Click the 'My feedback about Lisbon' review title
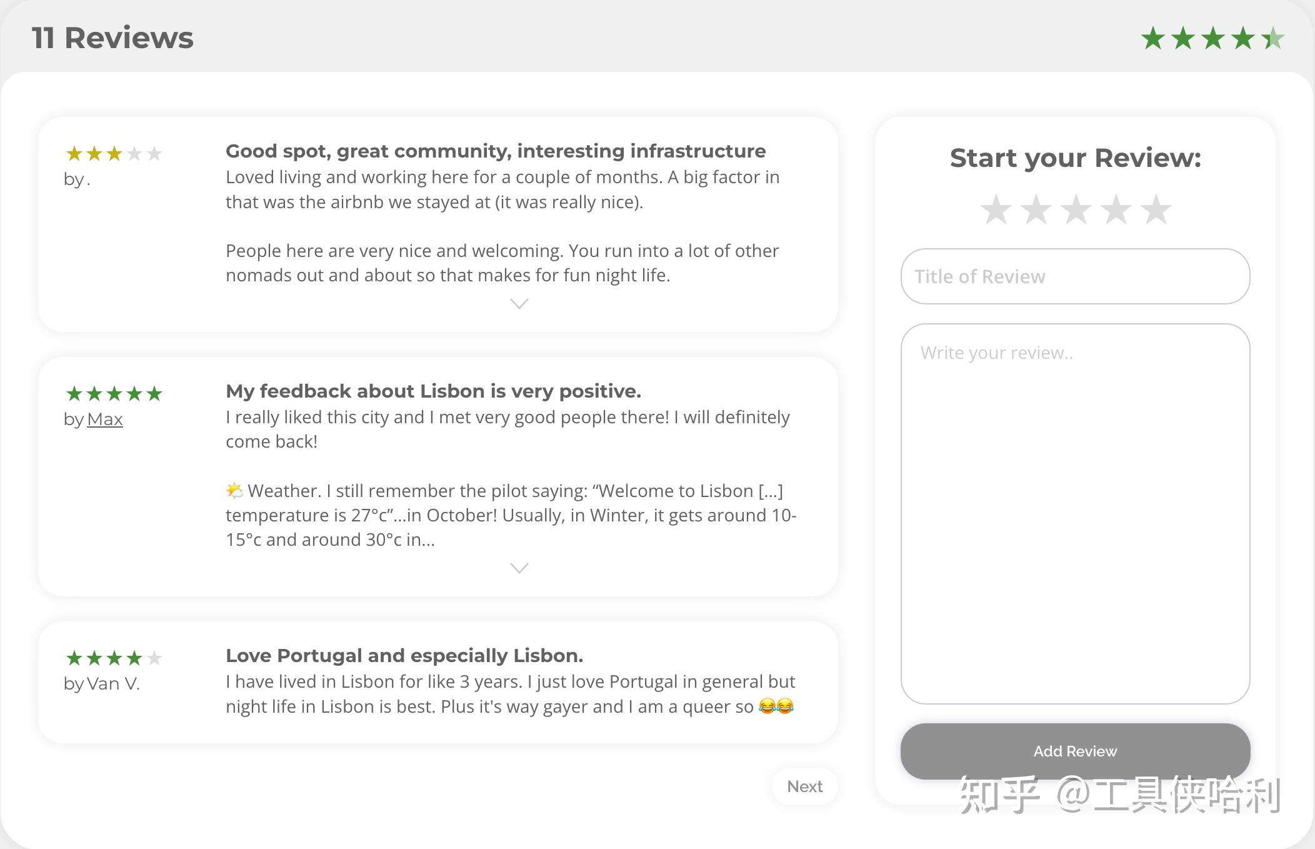 click(433, 391)
